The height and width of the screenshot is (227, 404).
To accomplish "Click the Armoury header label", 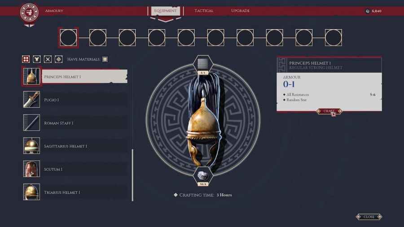I will tap(54, 11).
